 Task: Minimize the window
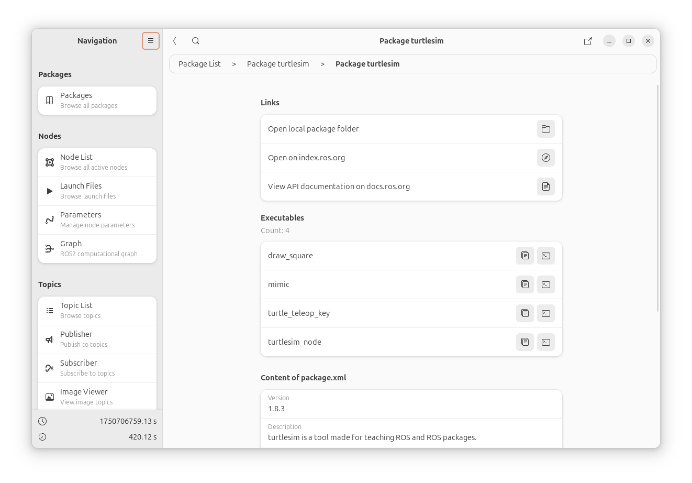609,41
